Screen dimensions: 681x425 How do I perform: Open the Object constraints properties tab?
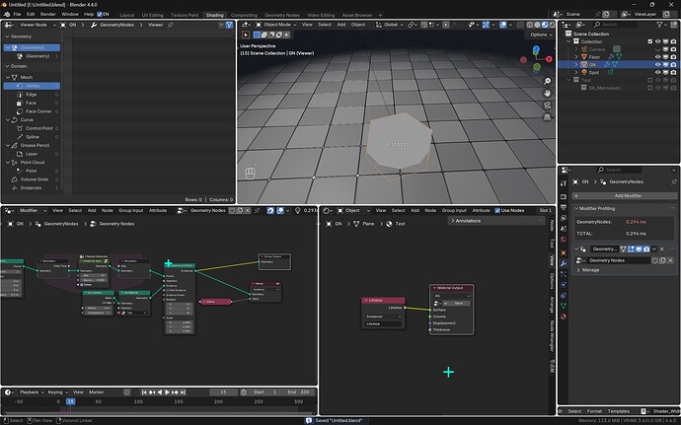pos(564,295)
